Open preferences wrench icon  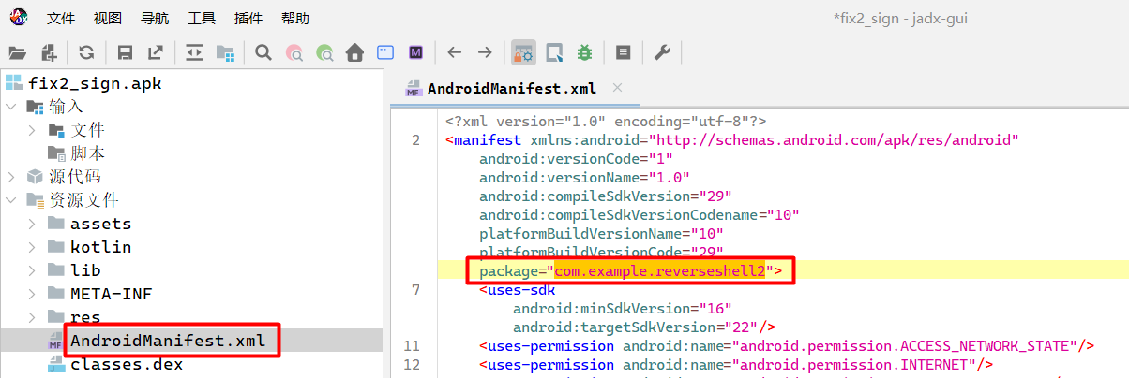pos(662,52)
